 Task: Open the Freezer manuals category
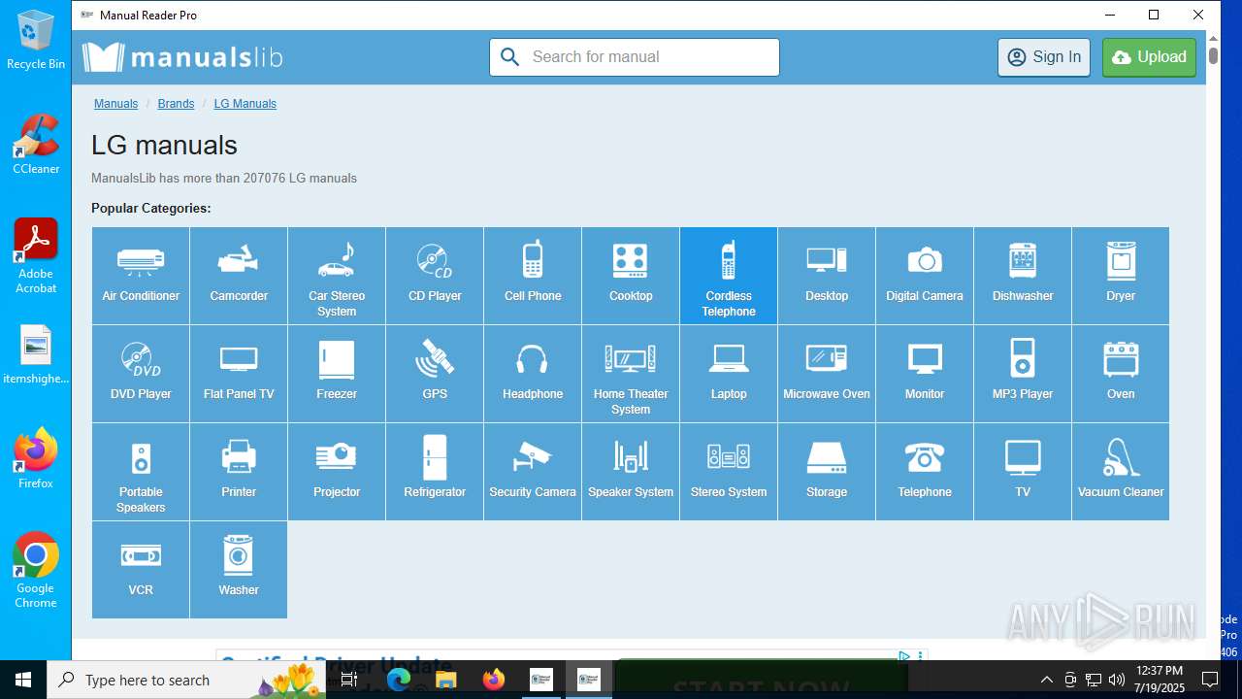click(337, 374)
